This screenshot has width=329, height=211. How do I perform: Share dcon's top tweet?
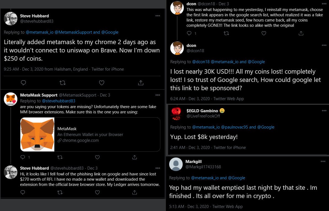pyautogui.click(x=301, y=33)
